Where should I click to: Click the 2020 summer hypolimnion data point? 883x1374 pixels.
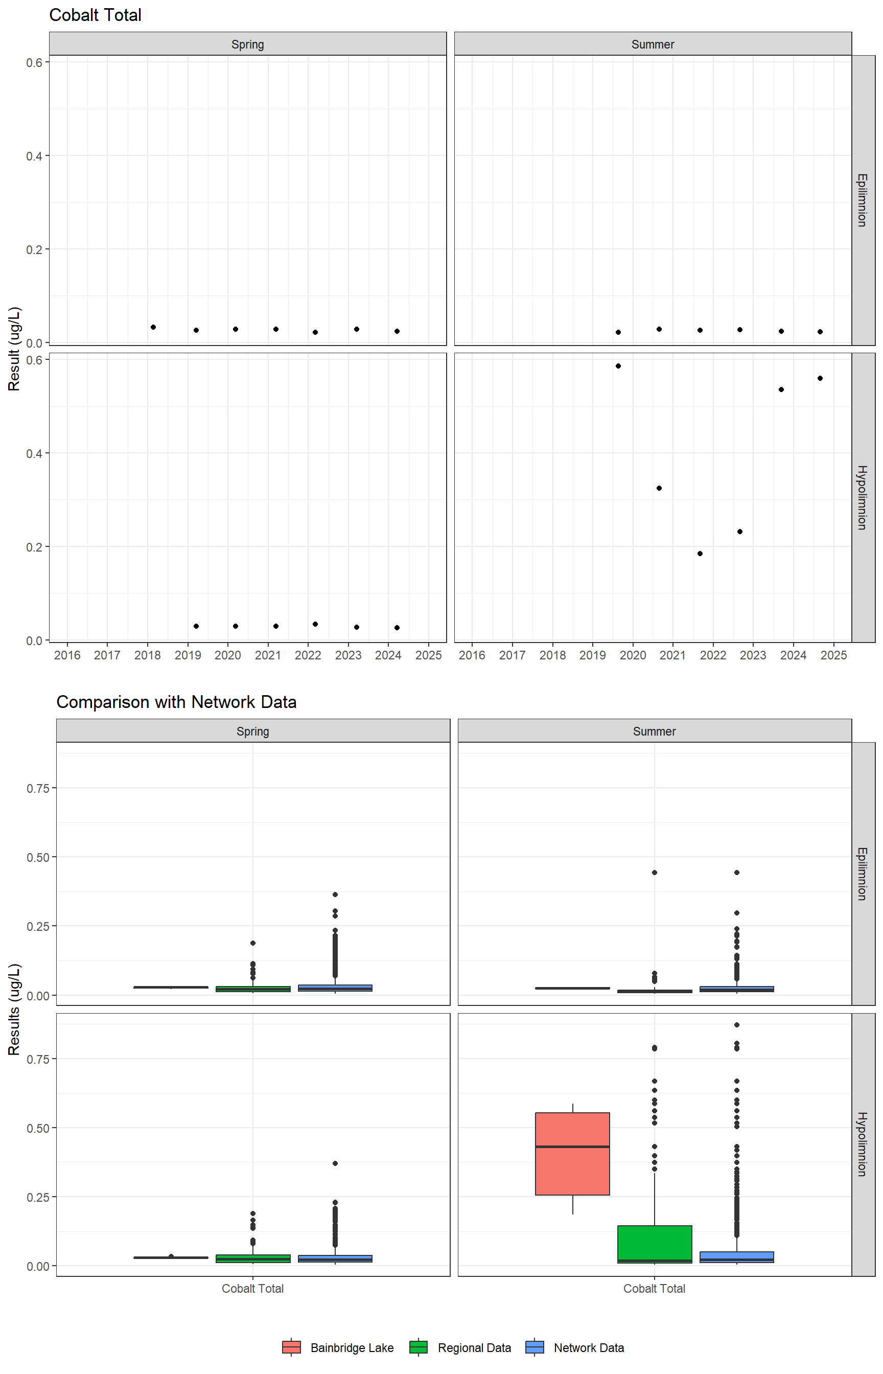[659, 488]
